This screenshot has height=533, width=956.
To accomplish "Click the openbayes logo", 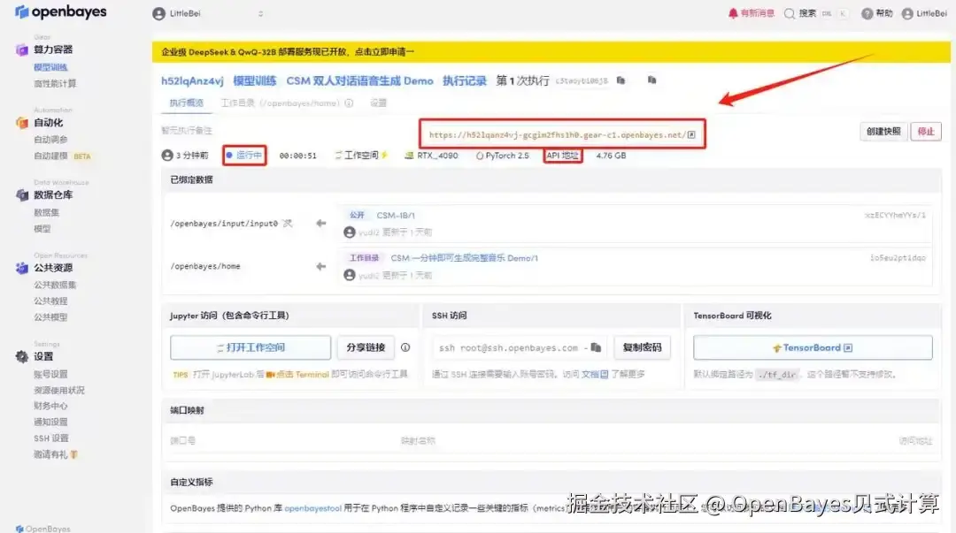I will tap(60, 11).
